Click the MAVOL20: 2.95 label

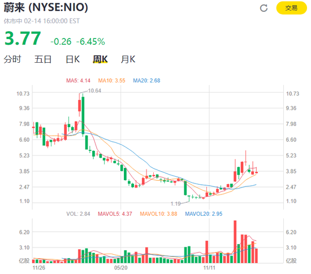pyautogui.click(x=204, y=214)
